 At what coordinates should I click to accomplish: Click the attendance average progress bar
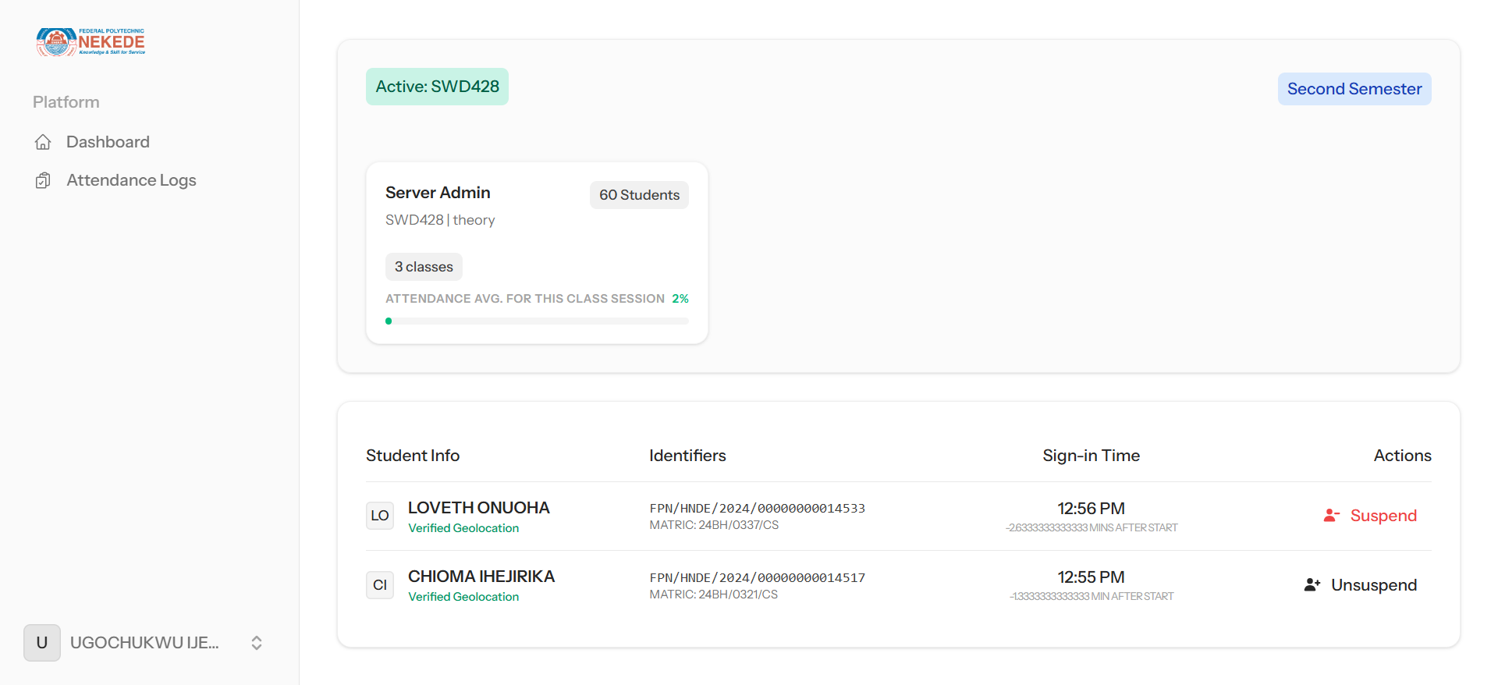click(x=537, y=321)
